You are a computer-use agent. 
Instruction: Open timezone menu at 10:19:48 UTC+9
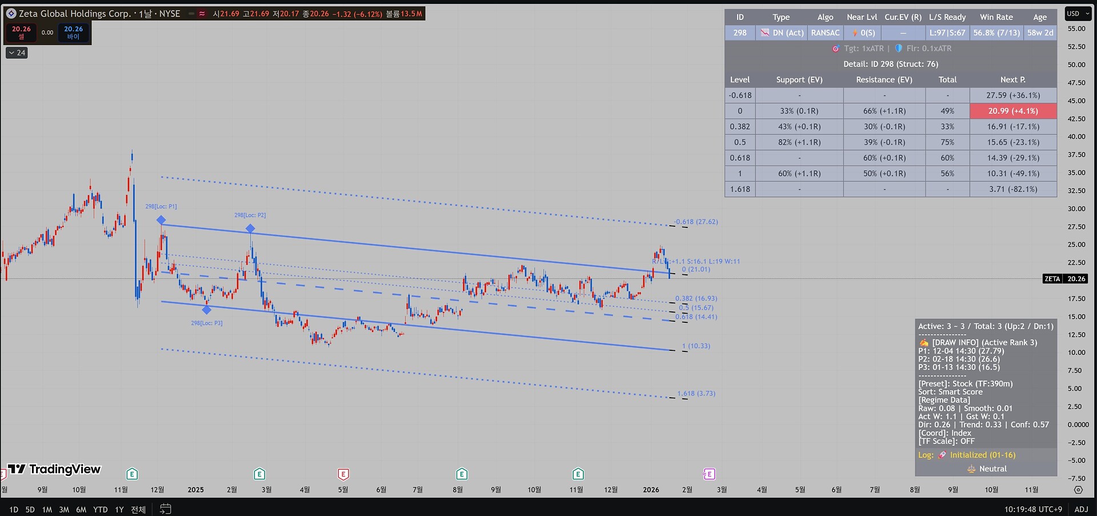coord(1033,509)
